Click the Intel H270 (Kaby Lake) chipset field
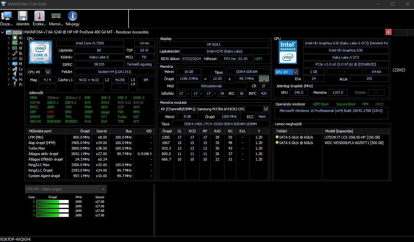This screenshot has width=414, height=242. pyautogui.click(x=225, y=51)
